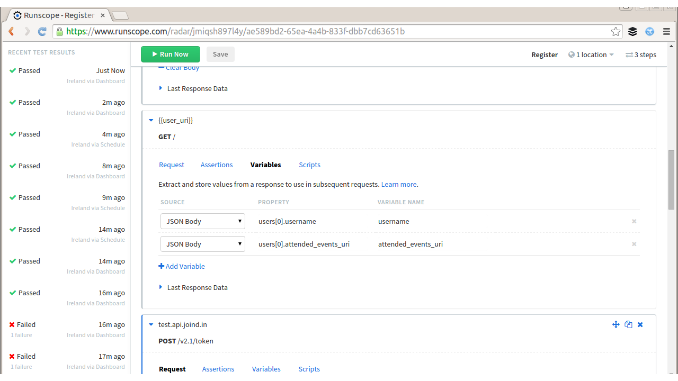Reload the page in the browser
Viewport: 678px width, 381px height.
pyautogui.click(x=42, y=32)
